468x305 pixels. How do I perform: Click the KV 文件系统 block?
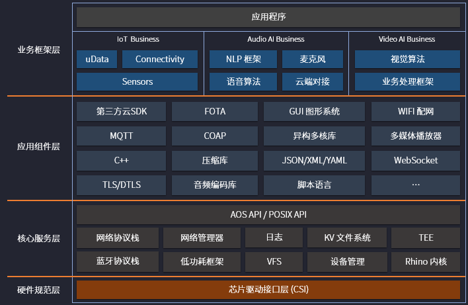(347, 238)
